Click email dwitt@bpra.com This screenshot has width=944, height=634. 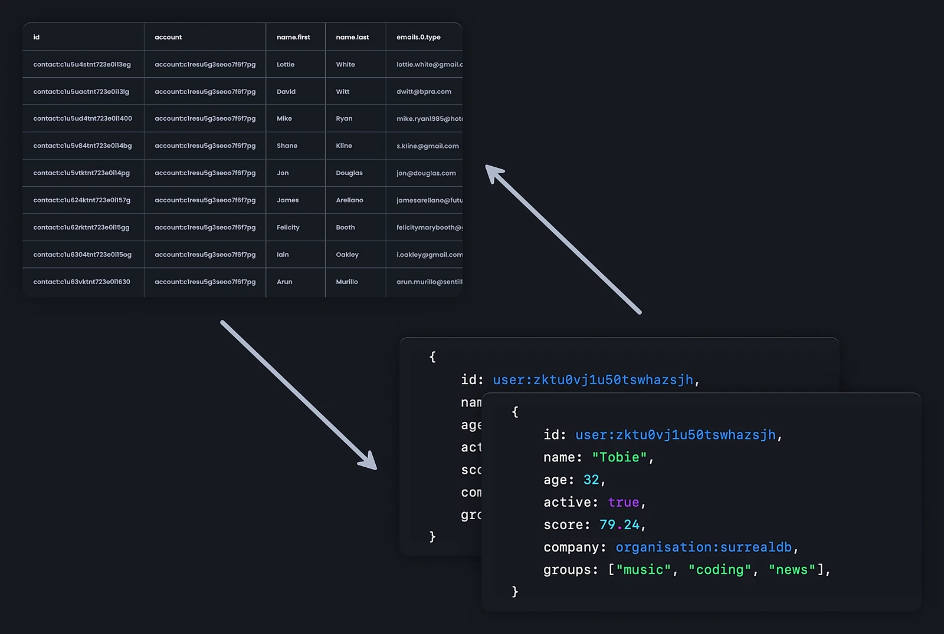424,91
